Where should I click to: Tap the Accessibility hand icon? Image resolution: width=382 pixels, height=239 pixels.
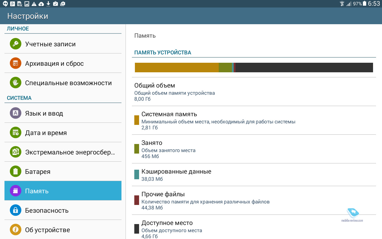tap(16, 83)
